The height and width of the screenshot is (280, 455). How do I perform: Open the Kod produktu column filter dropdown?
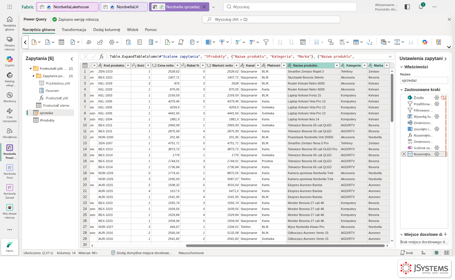tap(128, 65)
